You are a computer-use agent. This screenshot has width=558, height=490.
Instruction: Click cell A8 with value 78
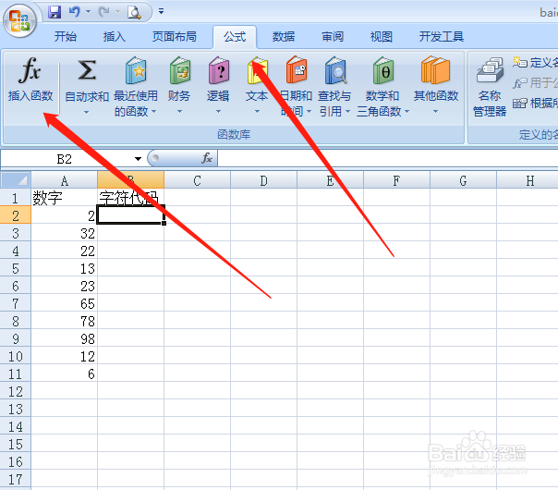pos(64,321)
